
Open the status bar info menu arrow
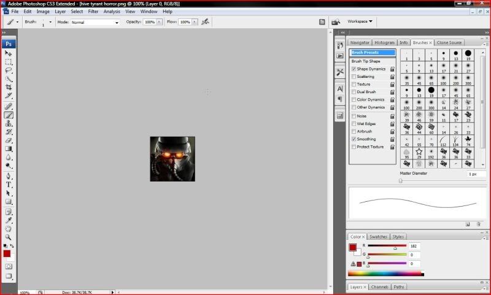112,292
